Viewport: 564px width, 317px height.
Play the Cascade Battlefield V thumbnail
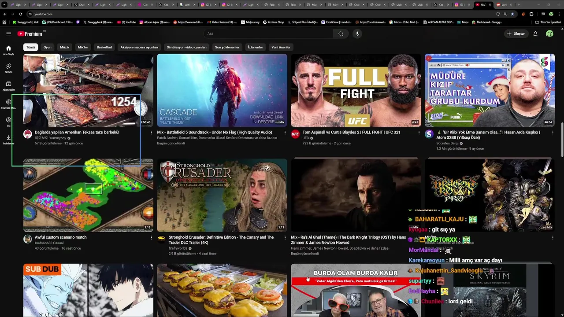pos(222,90)
